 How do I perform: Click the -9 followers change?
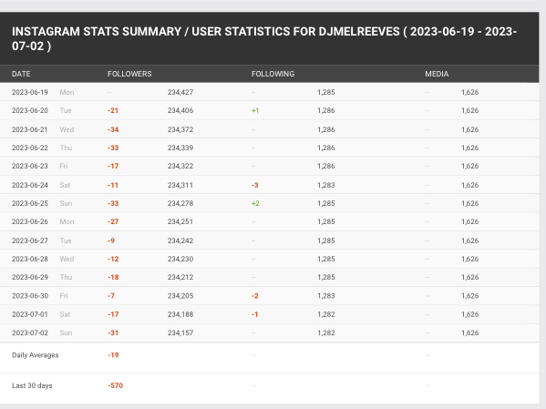(111, 240)
